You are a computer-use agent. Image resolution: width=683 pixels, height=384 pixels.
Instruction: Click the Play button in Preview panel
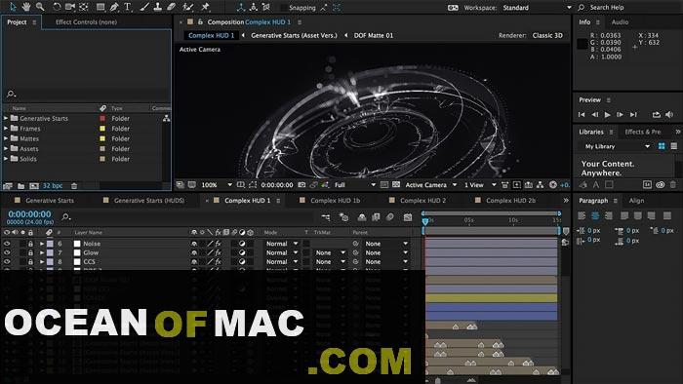[607, 115]
